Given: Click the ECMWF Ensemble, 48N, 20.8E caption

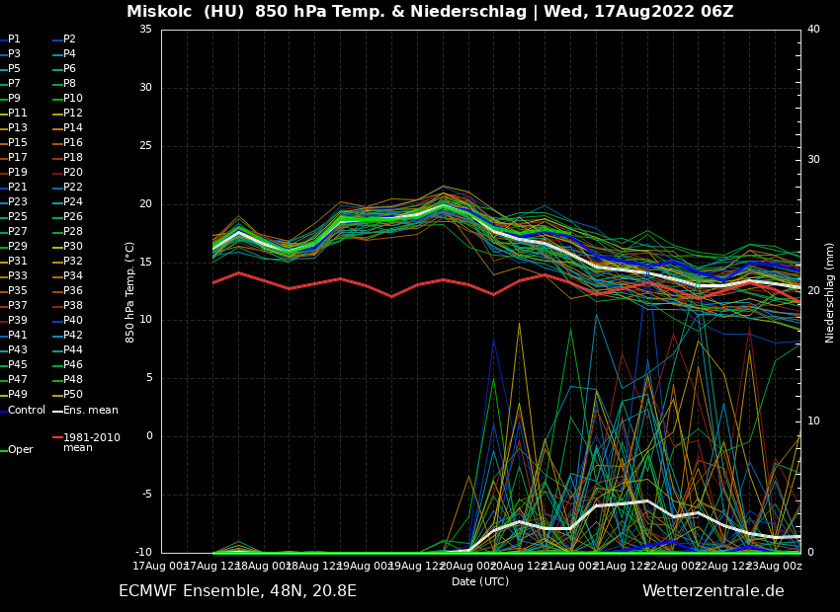Looking at the screenshot, I should [x=237, y=591].
